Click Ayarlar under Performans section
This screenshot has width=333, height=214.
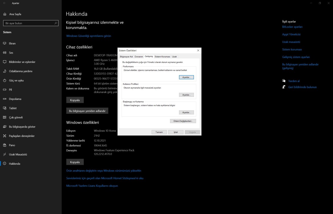186,77
